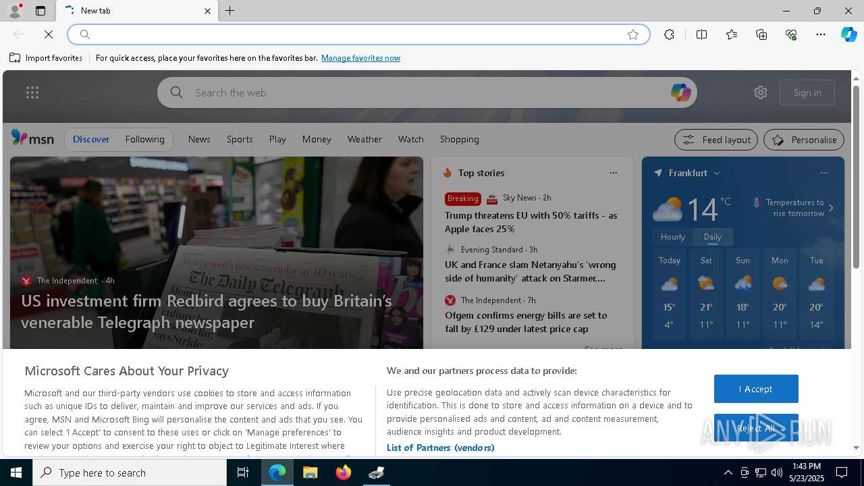Switch to the Following tab
Image resolution: width=864 pixels, height=486 pixels.
pos(144,139)
